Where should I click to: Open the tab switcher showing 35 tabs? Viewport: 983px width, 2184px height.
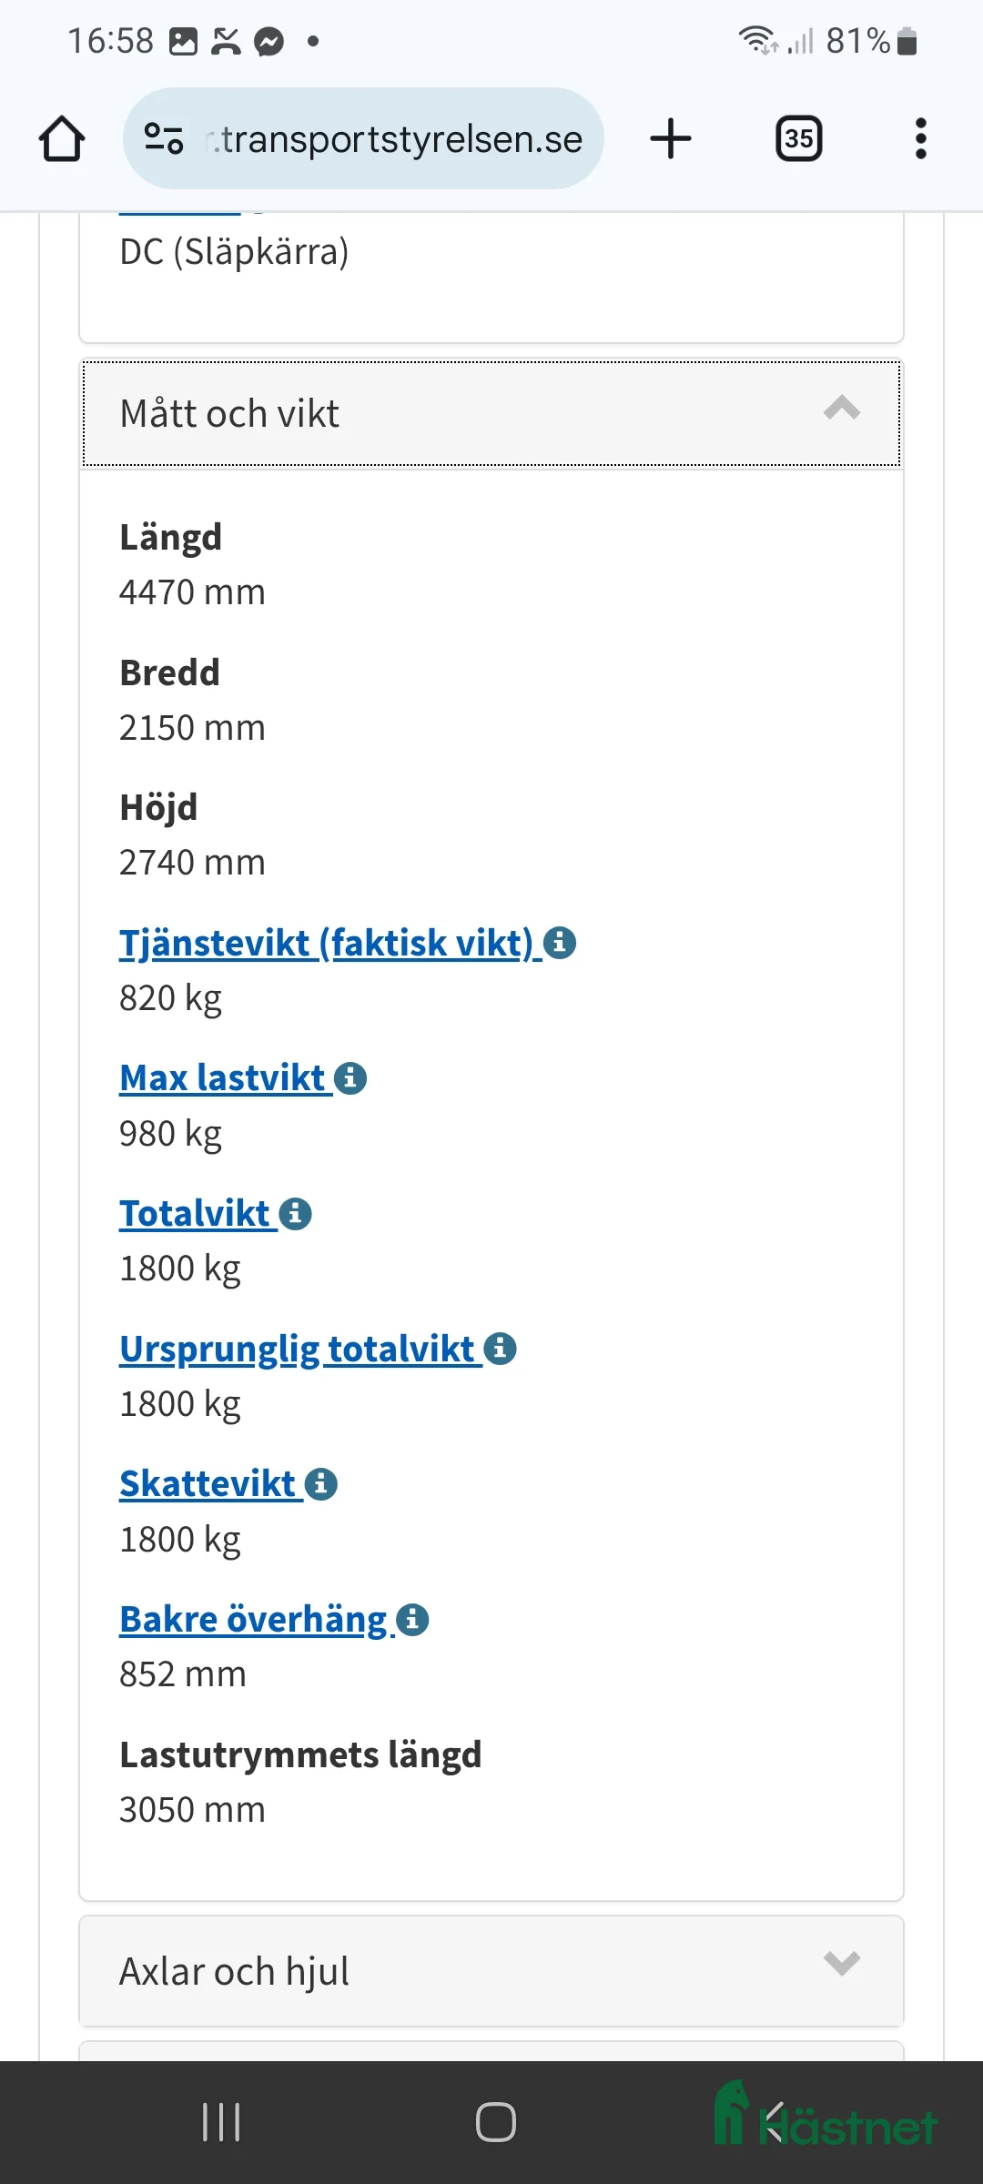click(x=798, y=138)
